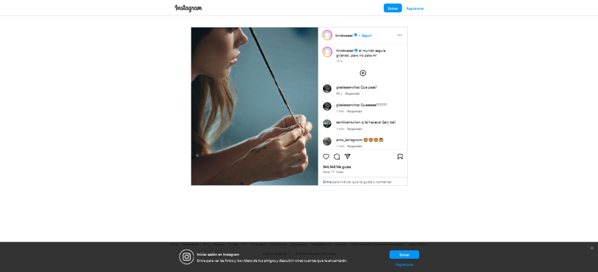Click the Entrar button in the bottom banner
Viewport: 598px width, 272px height.
404,255
